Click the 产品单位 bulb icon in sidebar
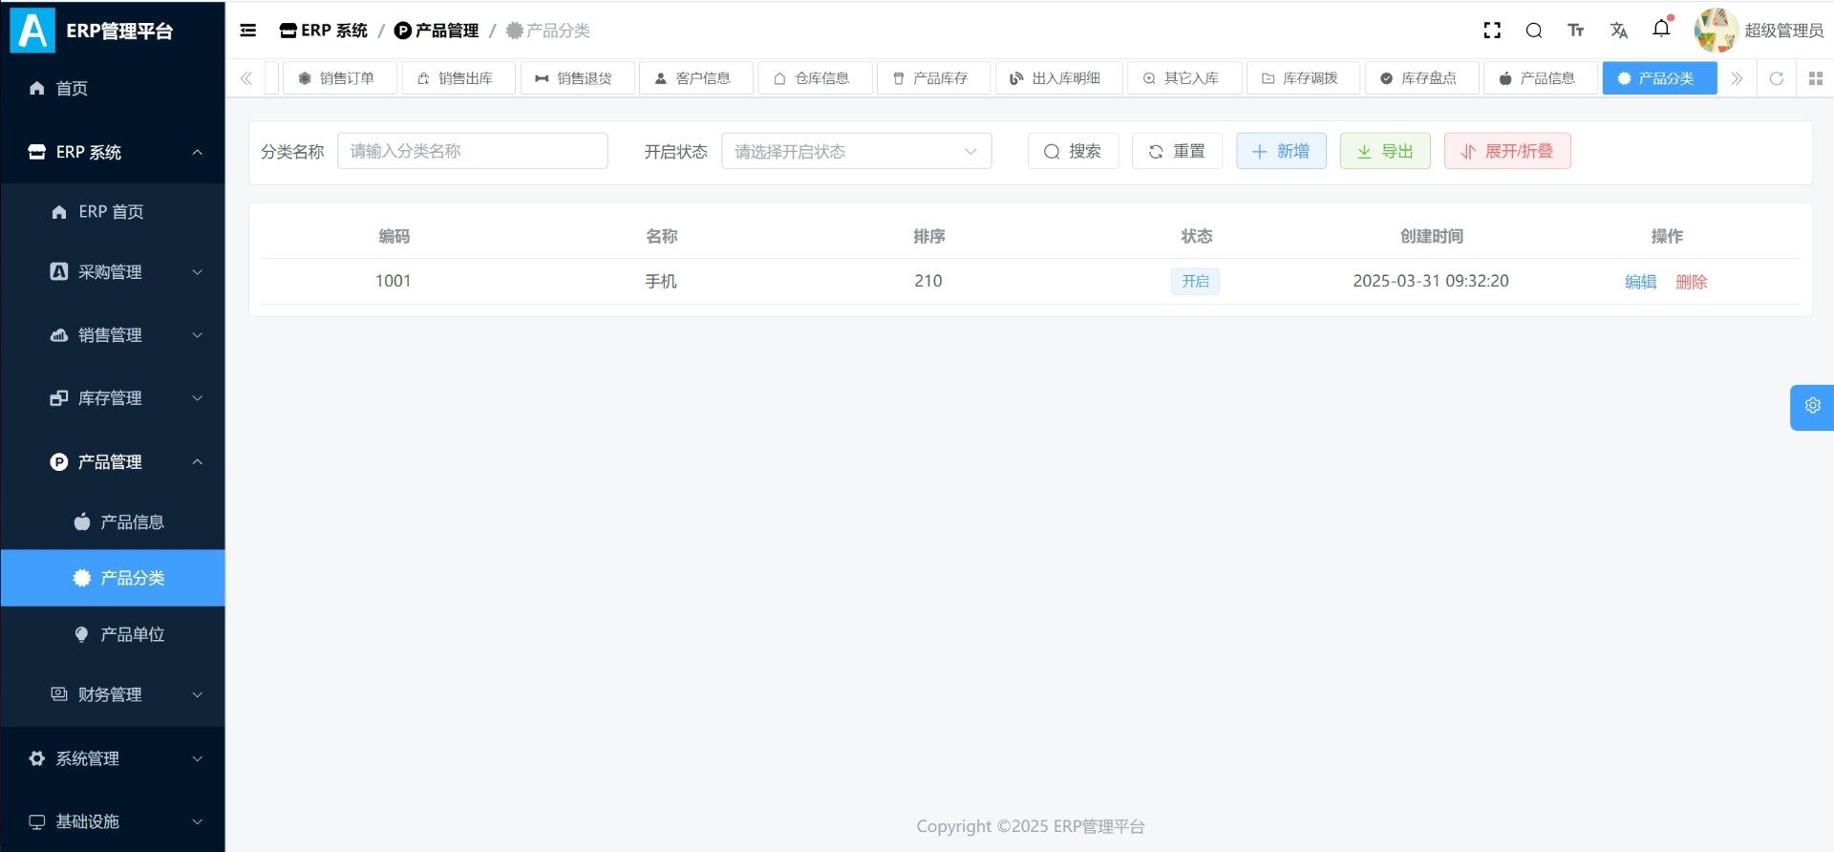This screenshot has width=1834, height=852. pos(82,634)
